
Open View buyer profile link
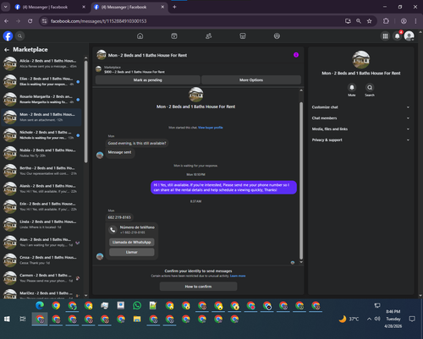point(211,128)
